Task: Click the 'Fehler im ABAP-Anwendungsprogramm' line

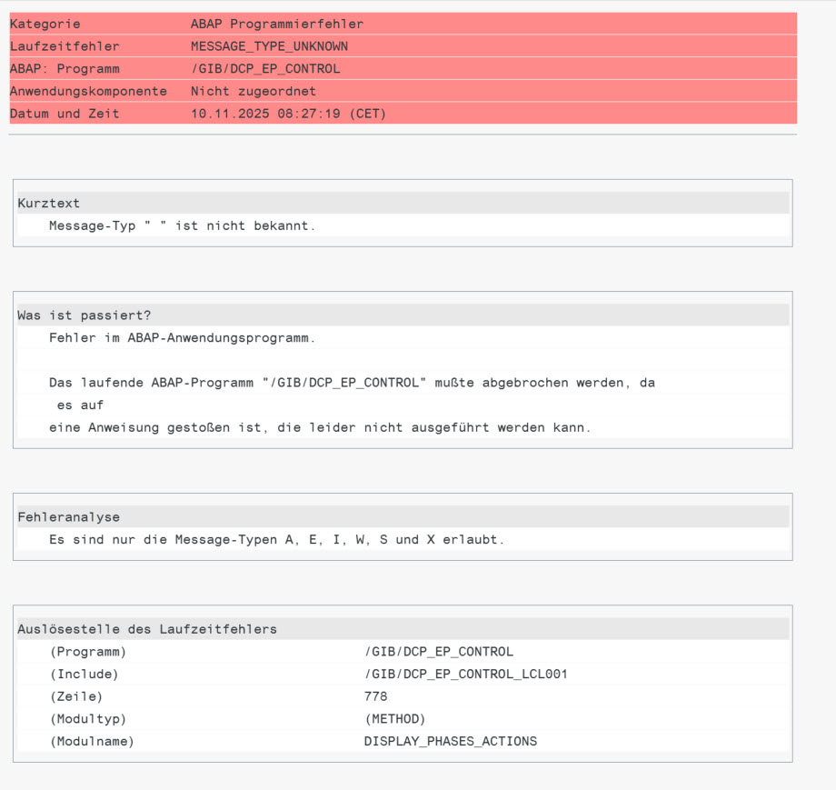Action: coord(182,337)
